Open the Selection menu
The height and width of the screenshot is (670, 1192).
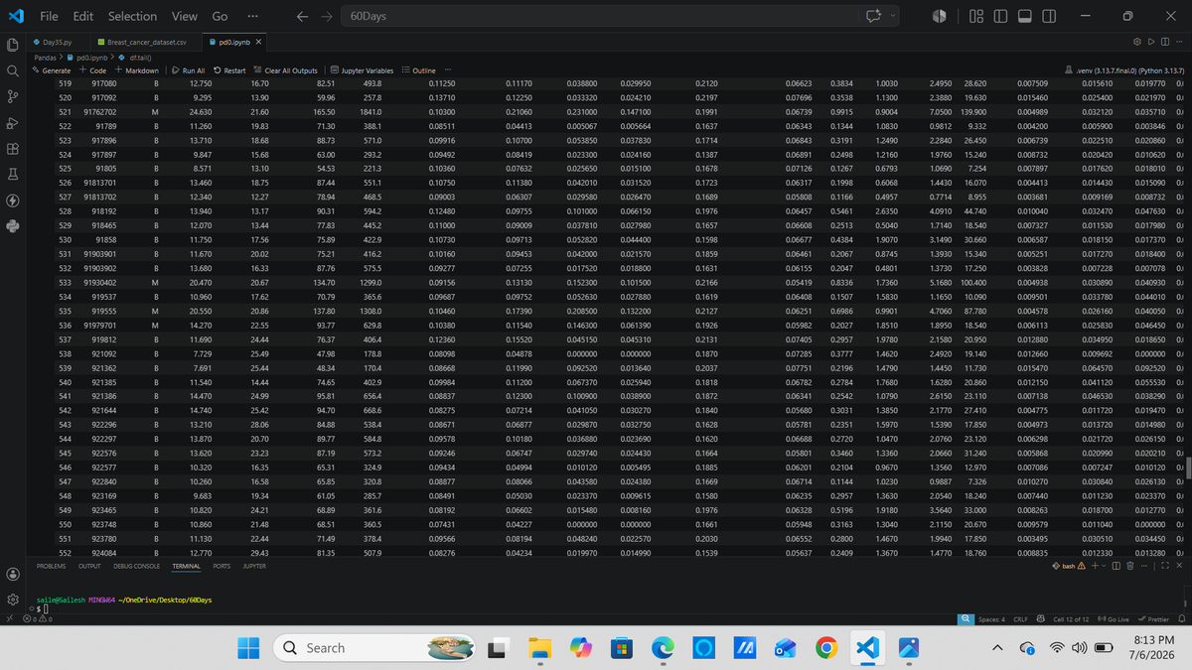pos(132,16)
